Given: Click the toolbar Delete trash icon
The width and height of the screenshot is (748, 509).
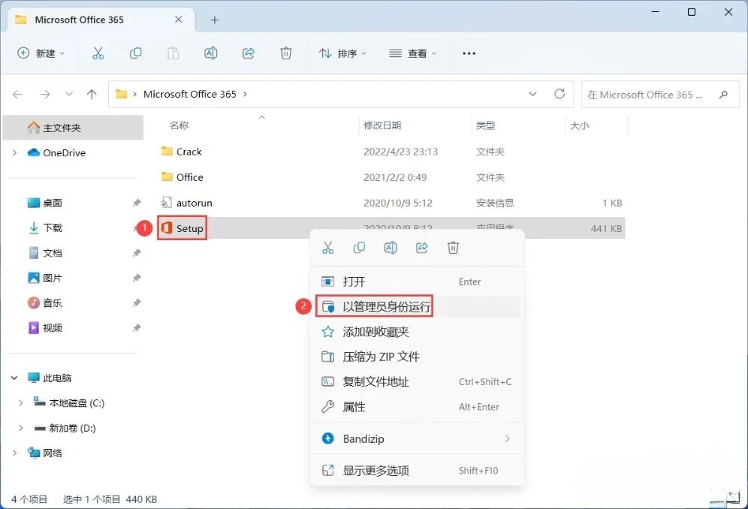Looking at the screenshot, I should click(x=286, y=53).
